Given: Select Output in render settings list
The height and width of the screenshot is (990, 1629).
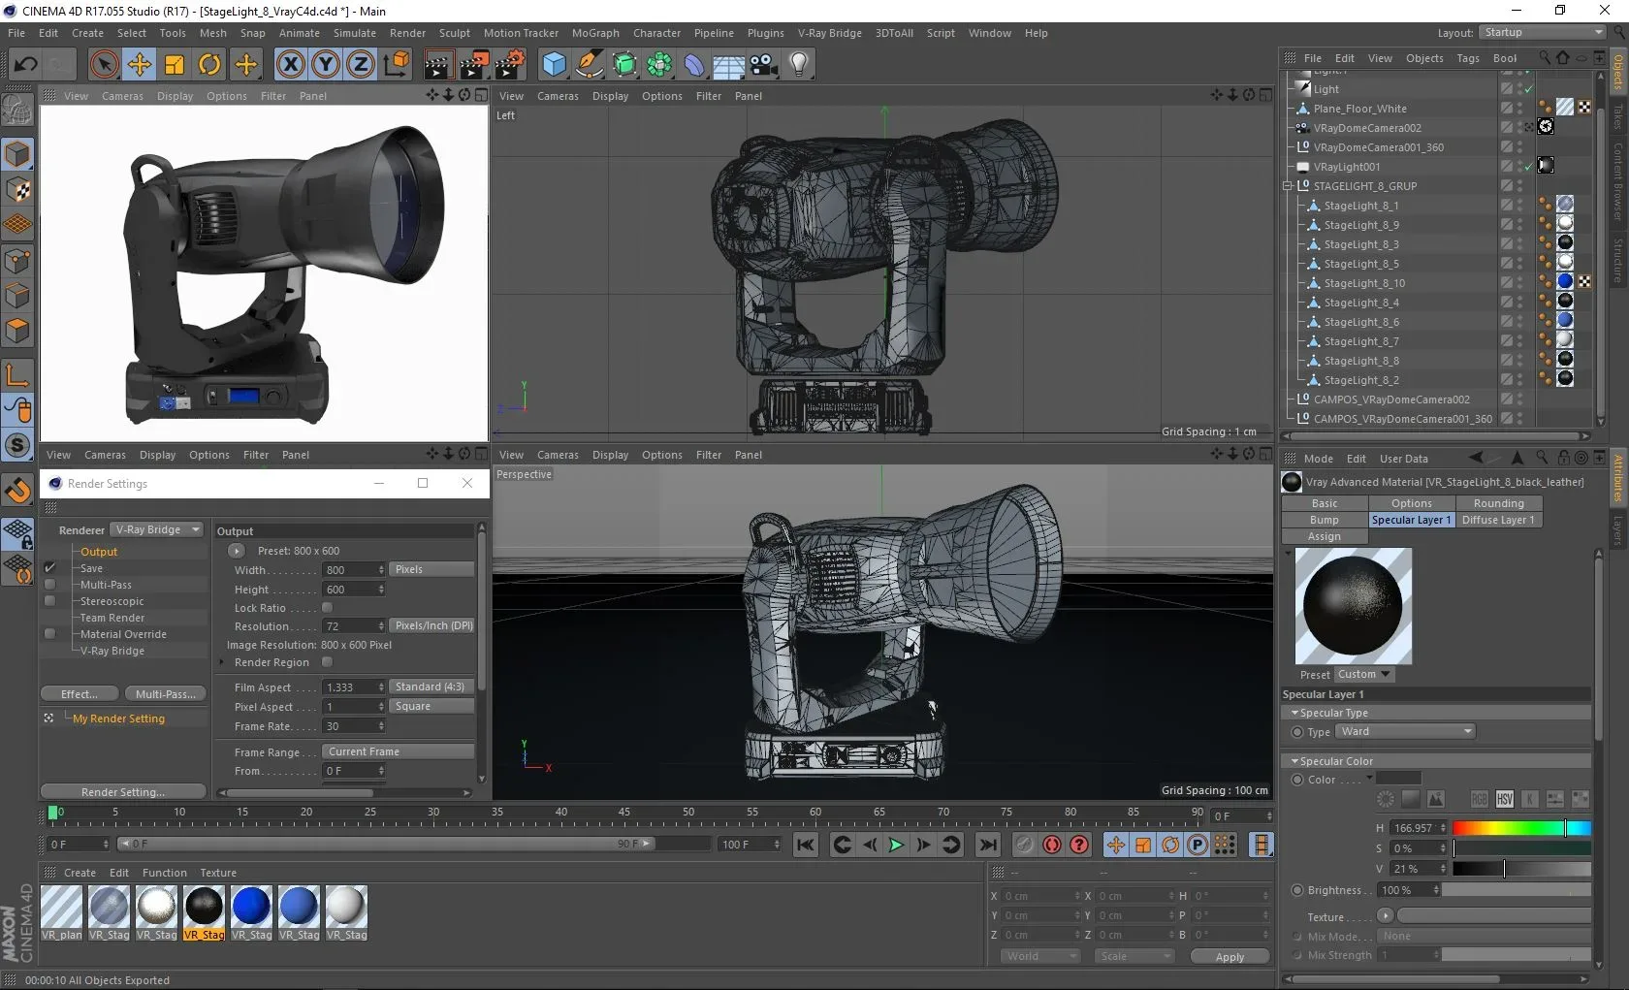Looking at the screenshot, I should click(x=99, y=552).
